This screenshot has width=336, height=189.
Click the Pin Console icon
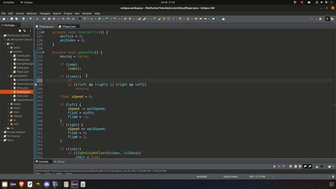point(317,166)
